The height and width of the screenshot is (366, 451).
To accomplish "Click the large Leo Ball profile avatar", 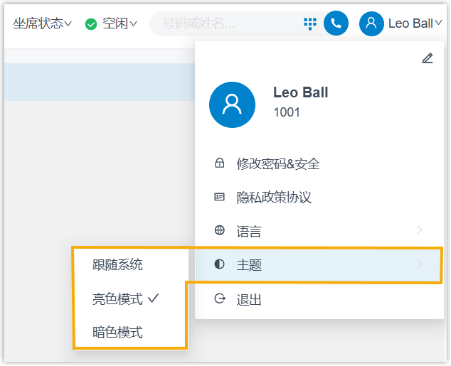I will coord(232,104).
